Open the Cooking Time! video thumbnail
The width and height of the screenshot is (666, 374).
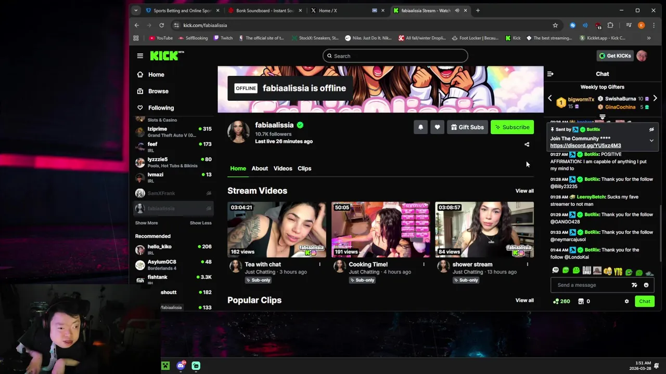[381, 230]
